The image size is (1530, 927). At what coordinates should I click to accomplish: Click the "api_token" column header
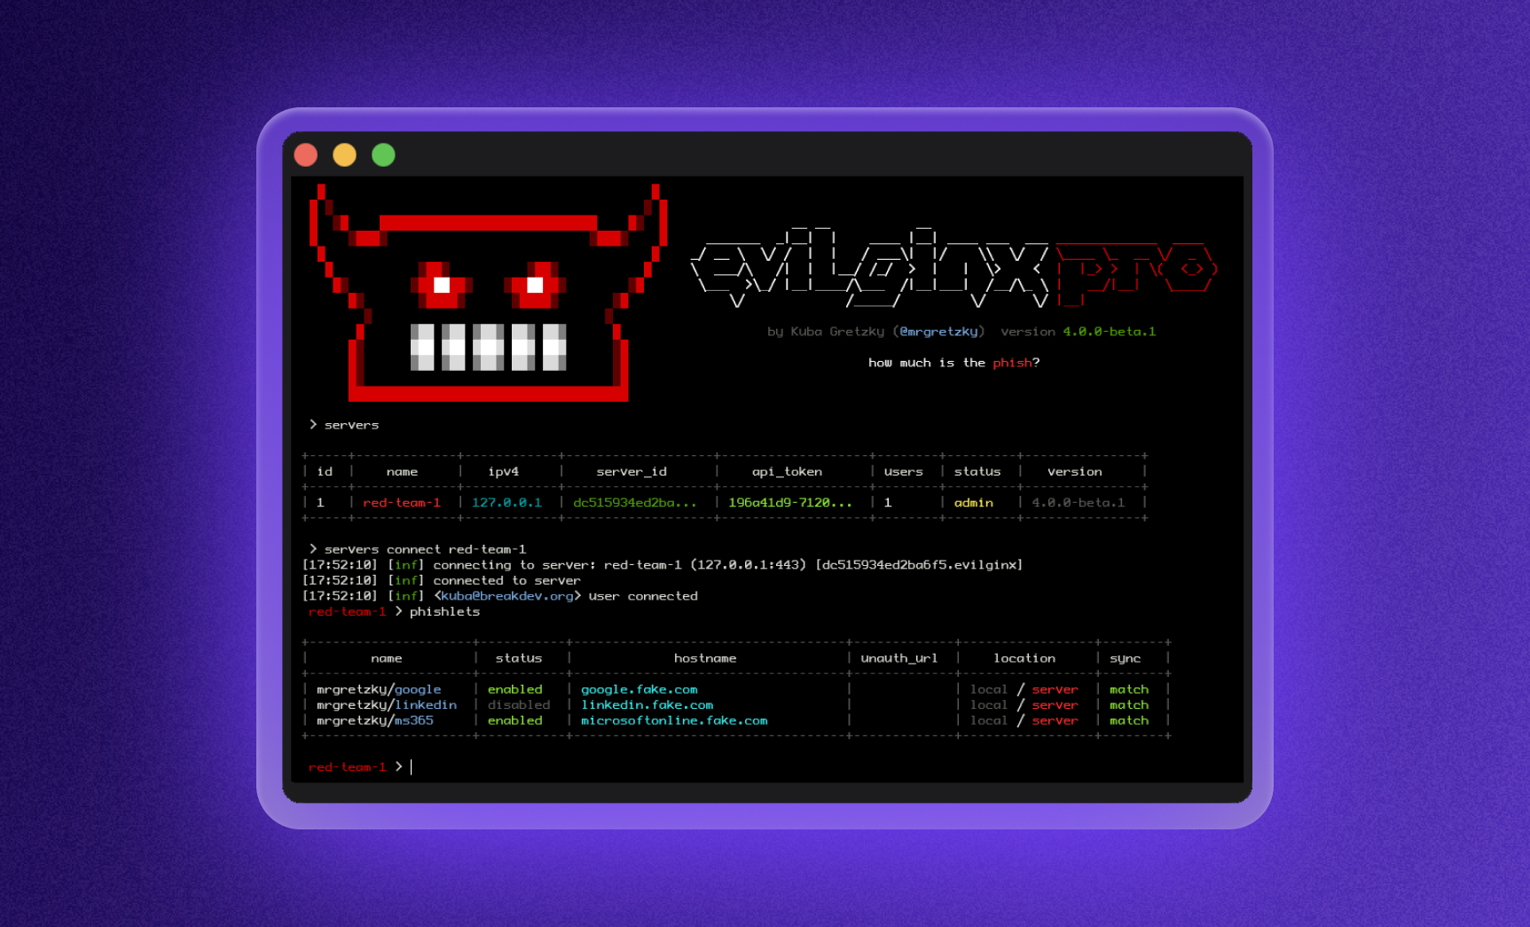[787, 472]
